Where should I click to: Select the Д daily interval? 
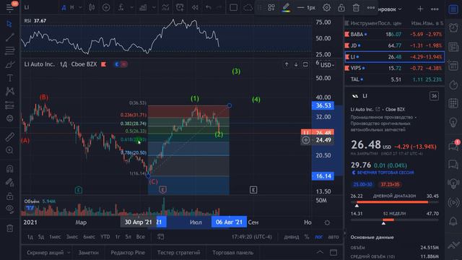coord(64,7)
